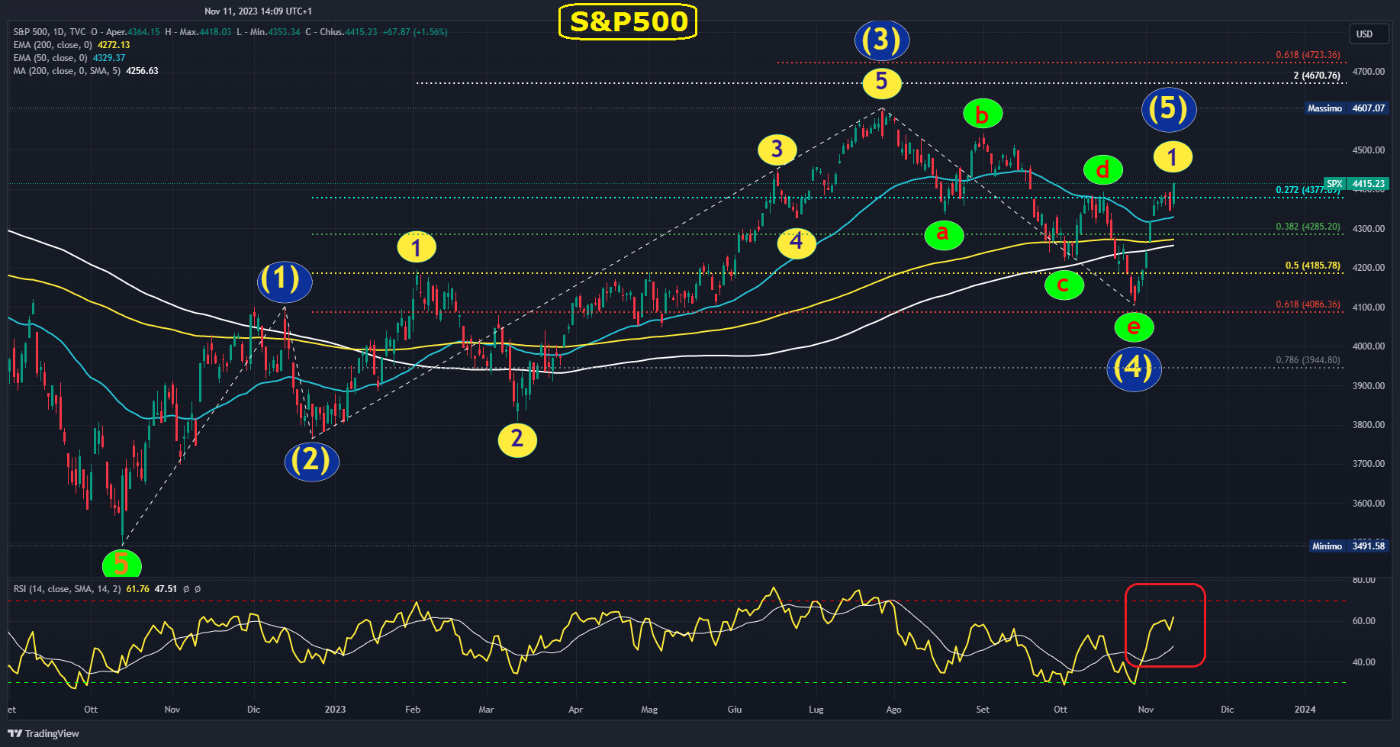Click the Massimo 4607.07 price label
The image size is (1400, 747).
click(1347, 108)
